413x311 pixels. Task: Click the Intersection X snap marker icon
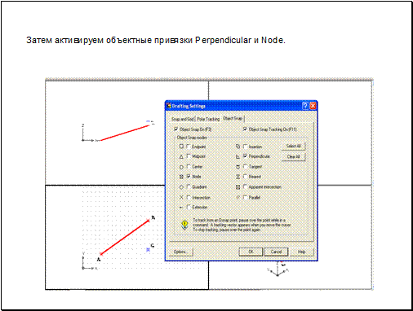[x=181, y=197]
